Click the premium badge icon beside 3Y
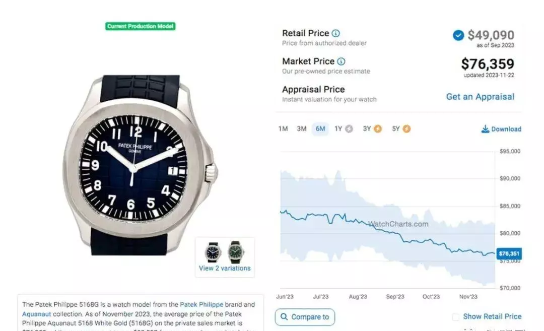The image size is (544, 331). point(378,129)
